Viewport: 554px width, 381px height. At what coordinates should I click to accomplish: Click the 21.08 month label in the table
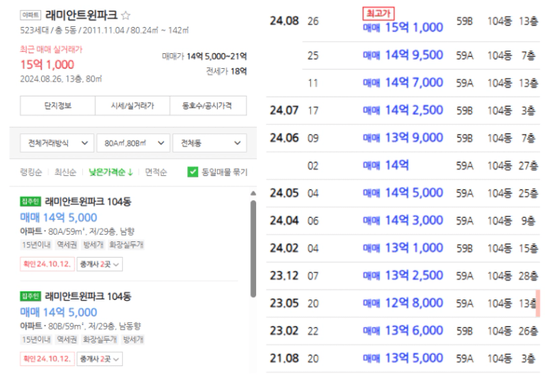(284, 359)
